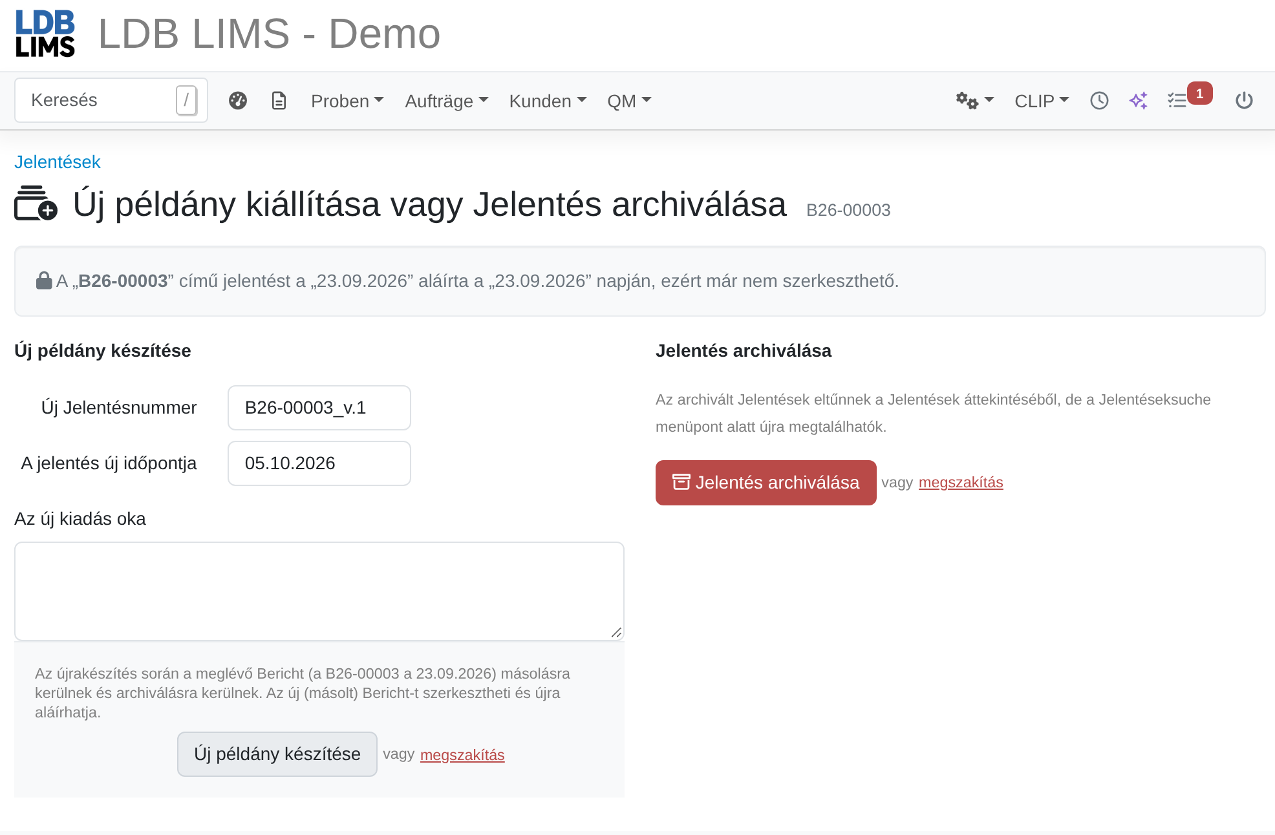Open the dashboard gauge icon
The image size is (1275, 835).
pos(238,101)
